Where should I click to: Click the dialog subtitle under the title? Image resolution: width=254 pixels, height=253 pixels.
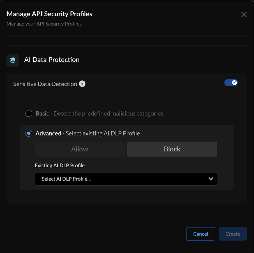[x=45, y=24]
